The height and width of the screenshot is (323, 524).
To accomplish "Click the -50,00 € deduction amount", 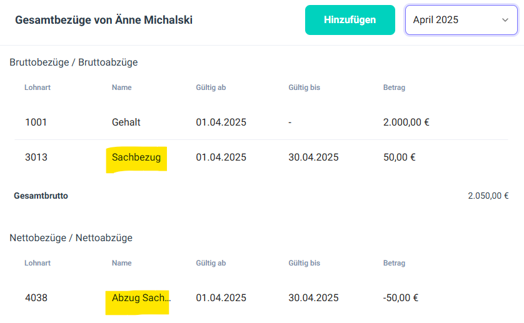I will pyautogui.click(x=400, y=298).
